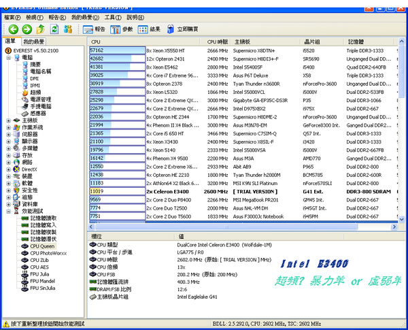Click the green Forward arrow toolbar icon

point(27,29)
